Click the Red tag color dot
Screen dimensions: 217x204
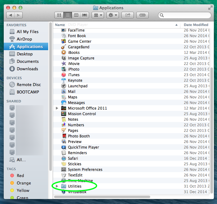12,176
